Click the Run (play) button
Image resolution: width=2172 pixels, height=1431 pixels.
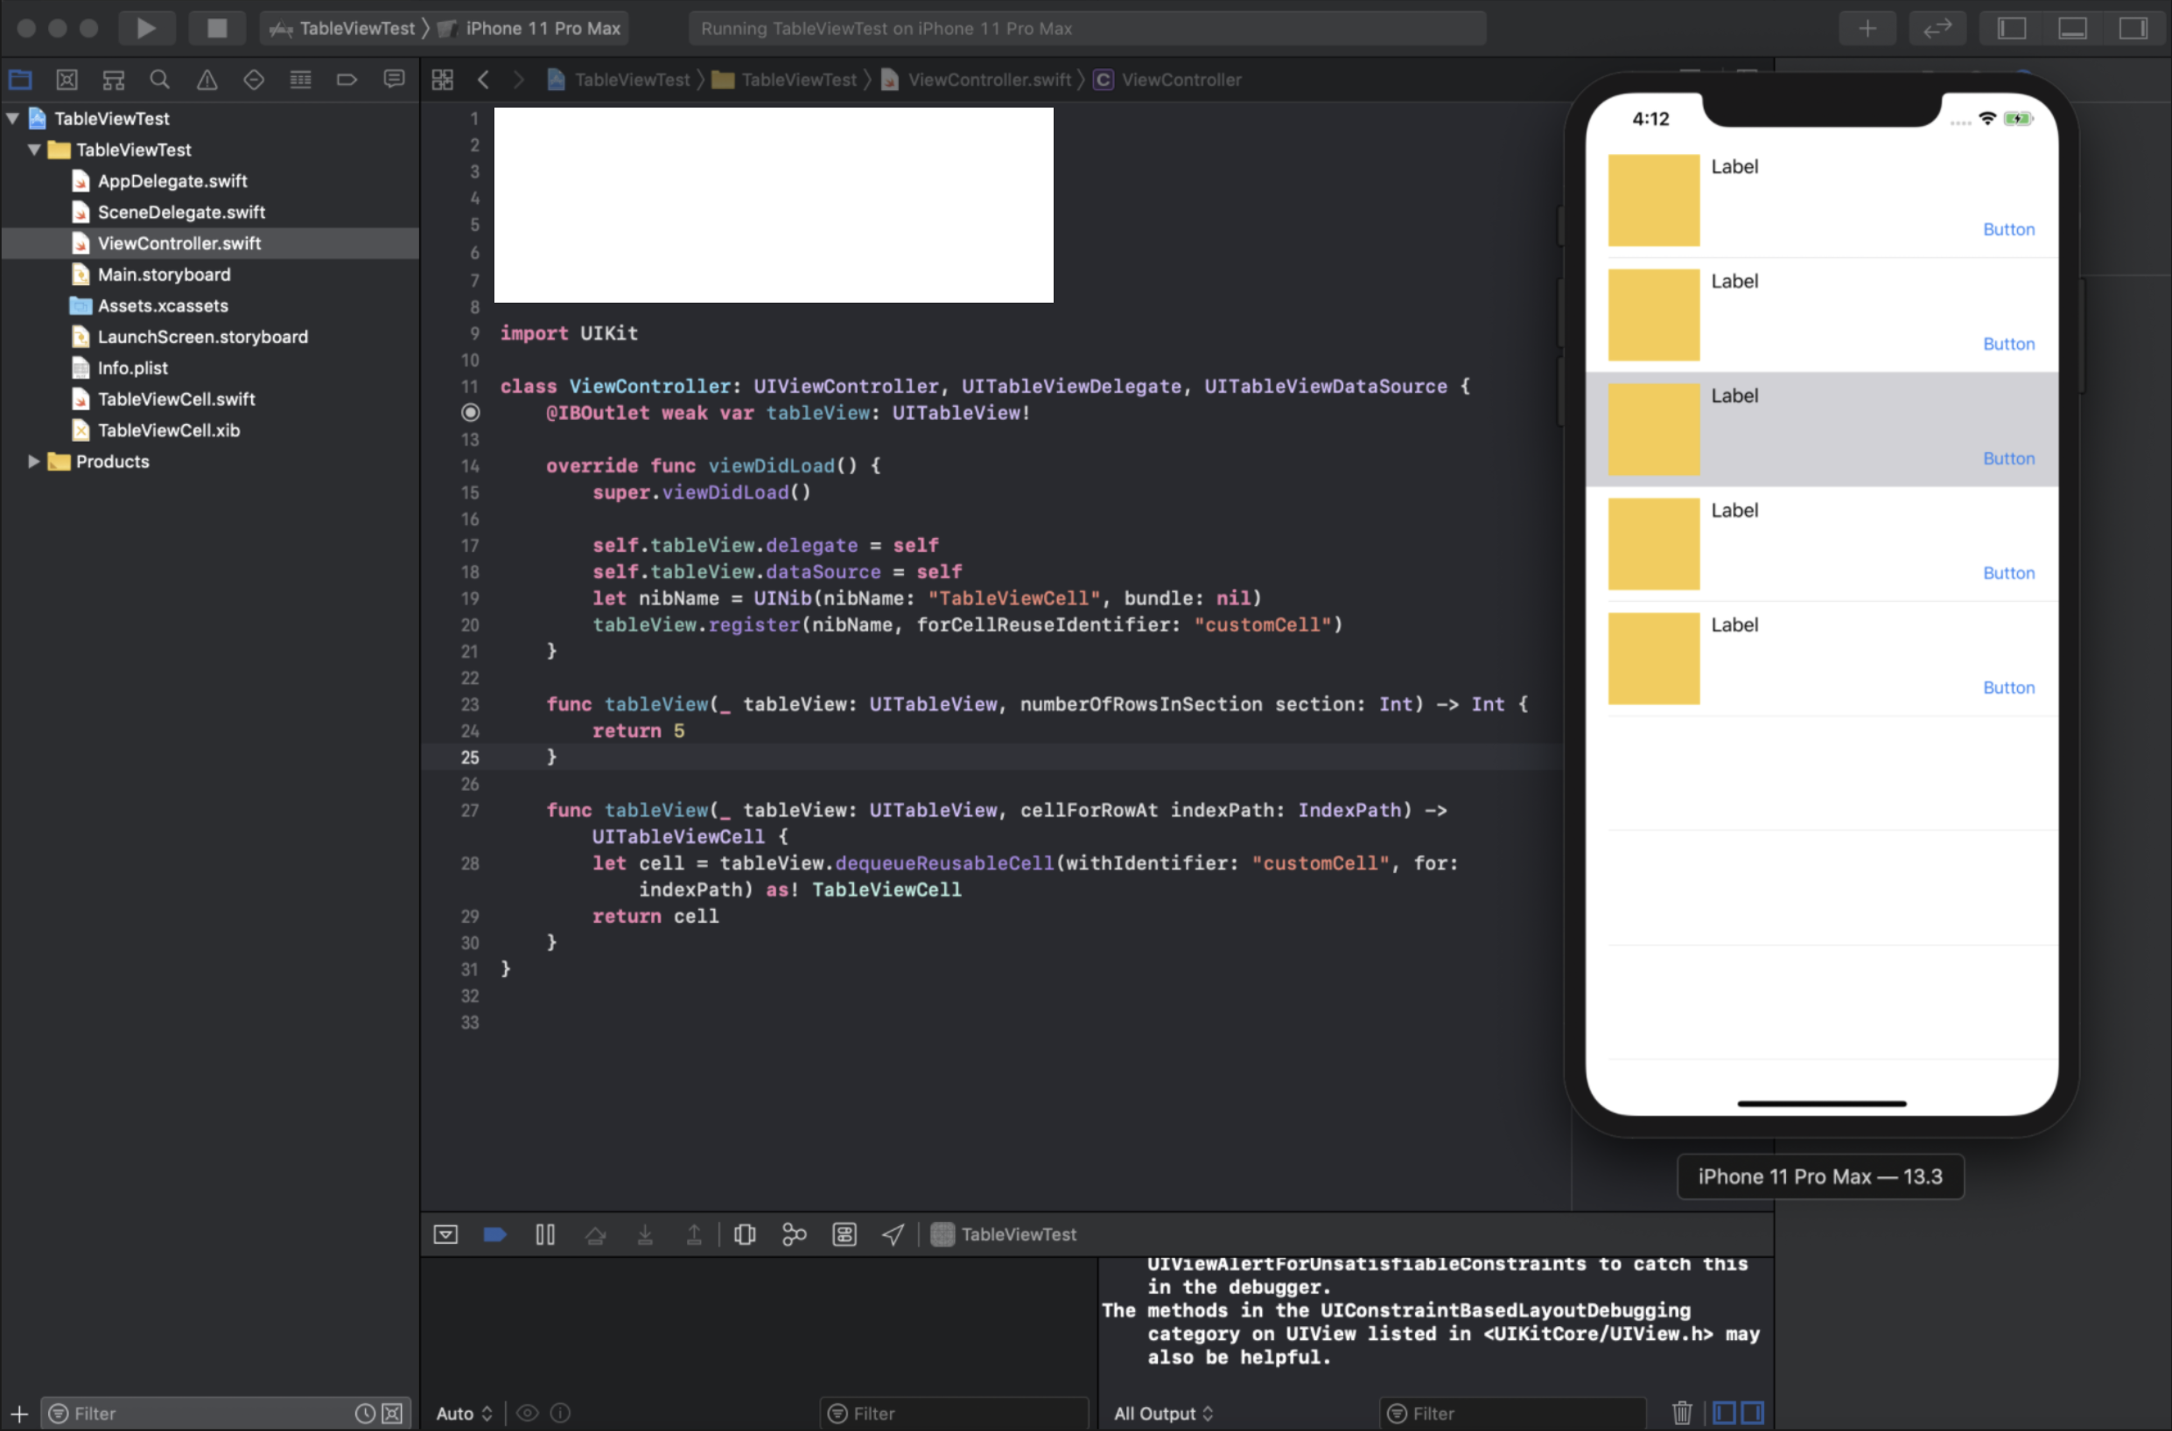tap(146, 28)
